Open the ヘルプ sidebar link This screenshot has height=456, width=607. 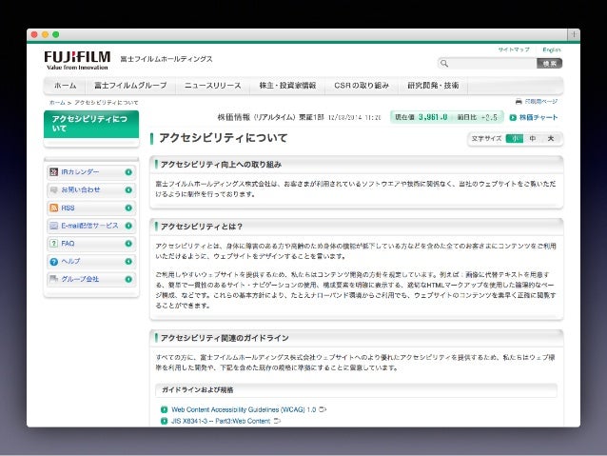[x=70, y=261]
